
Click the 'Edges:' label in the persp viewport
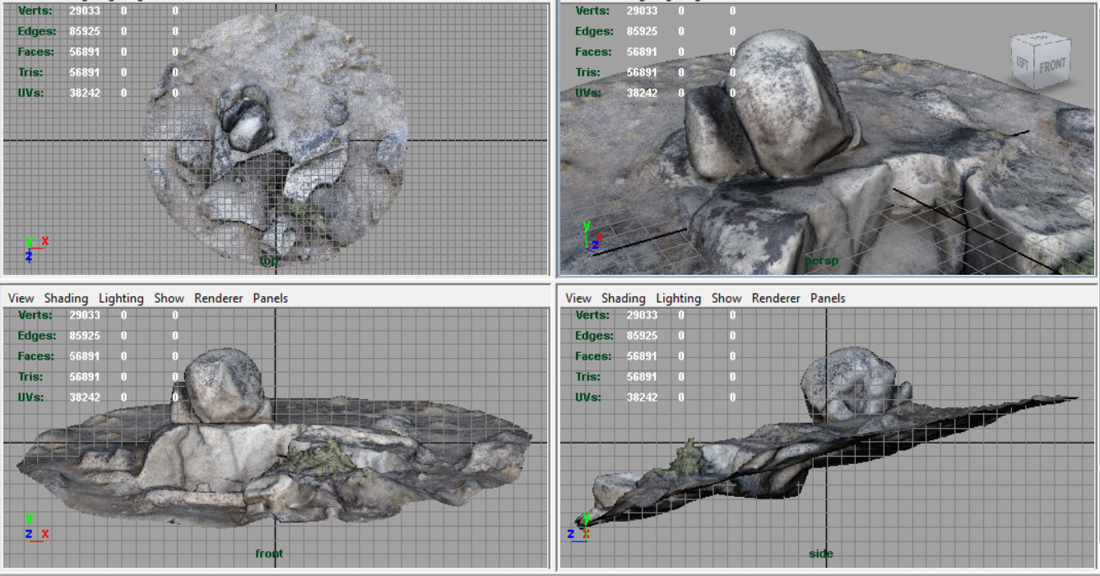click(594, 31)
